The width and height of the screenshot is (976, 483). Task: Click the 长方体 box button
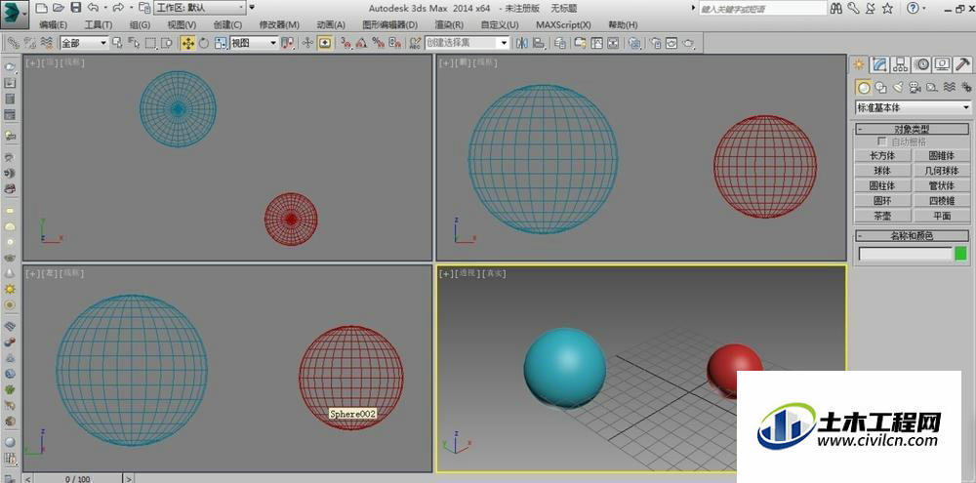[x=882, y=155]
